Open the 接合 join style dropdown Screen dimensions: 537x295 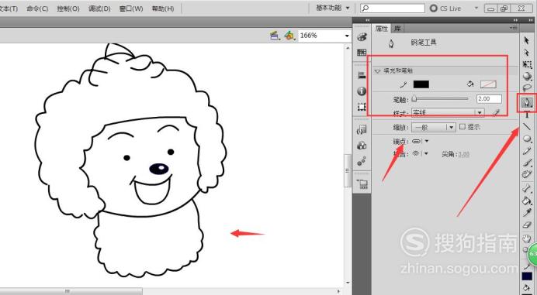tap(421, 154)
